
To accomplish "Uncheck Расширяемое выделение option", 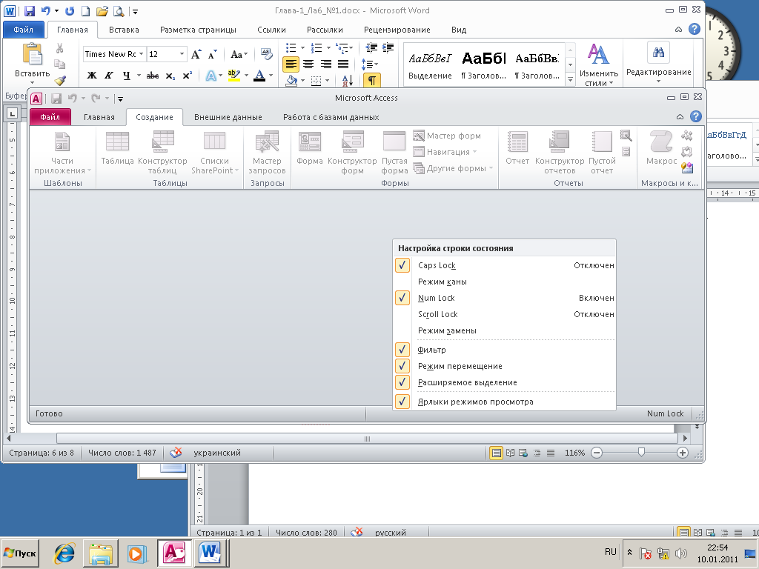I will pos(504,382).
